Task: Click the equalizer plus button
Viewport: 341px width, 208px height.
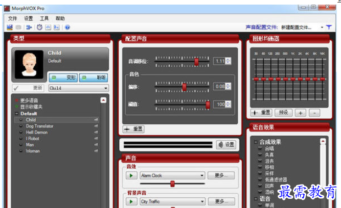Action: tap(300, 113)
